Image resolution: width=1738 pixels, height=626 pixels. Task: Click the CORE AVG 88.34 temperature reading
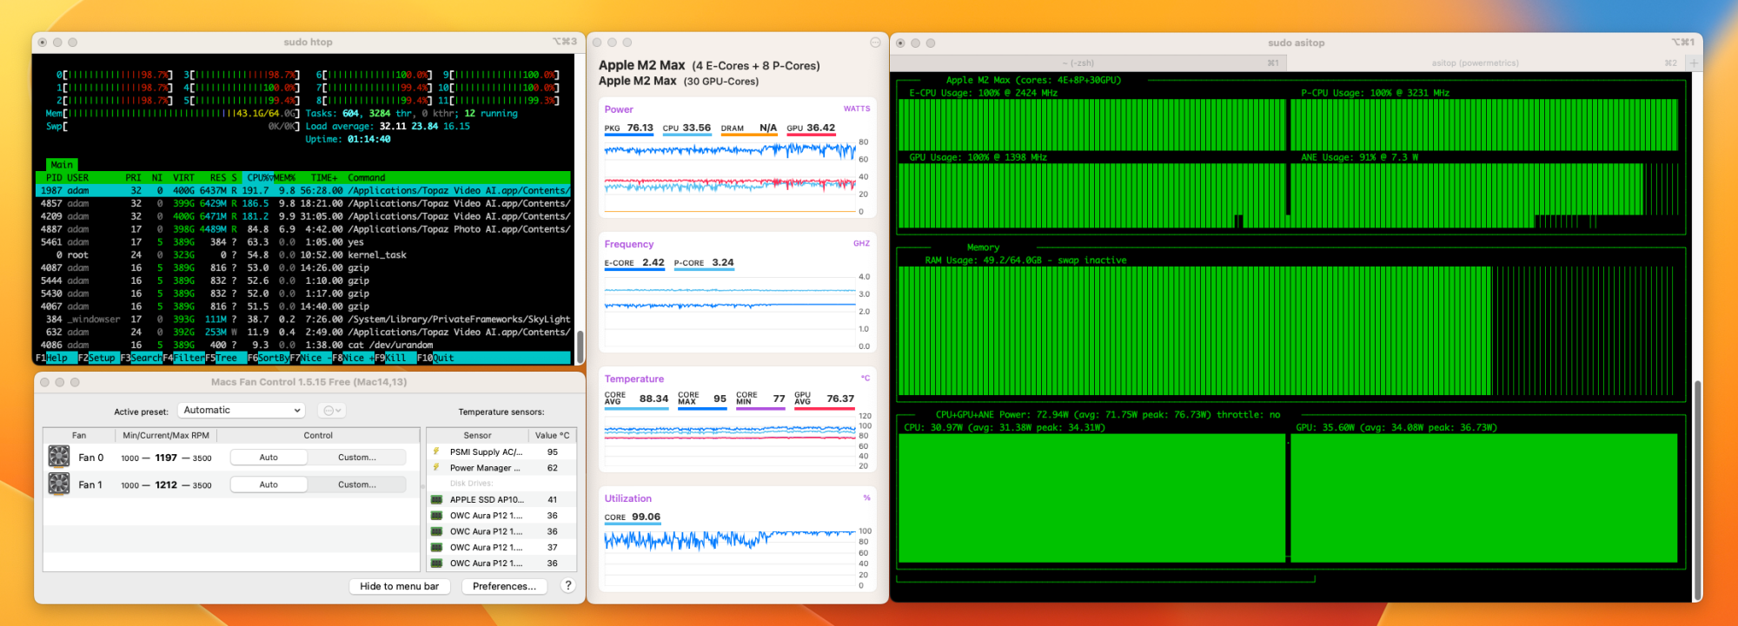[x=636, y=399]
